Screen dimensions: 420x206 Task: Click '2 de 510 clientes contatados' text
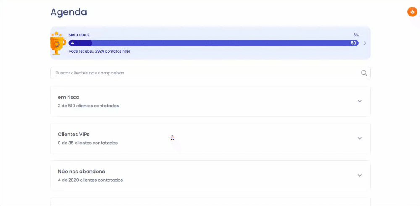tap(88, 106)
